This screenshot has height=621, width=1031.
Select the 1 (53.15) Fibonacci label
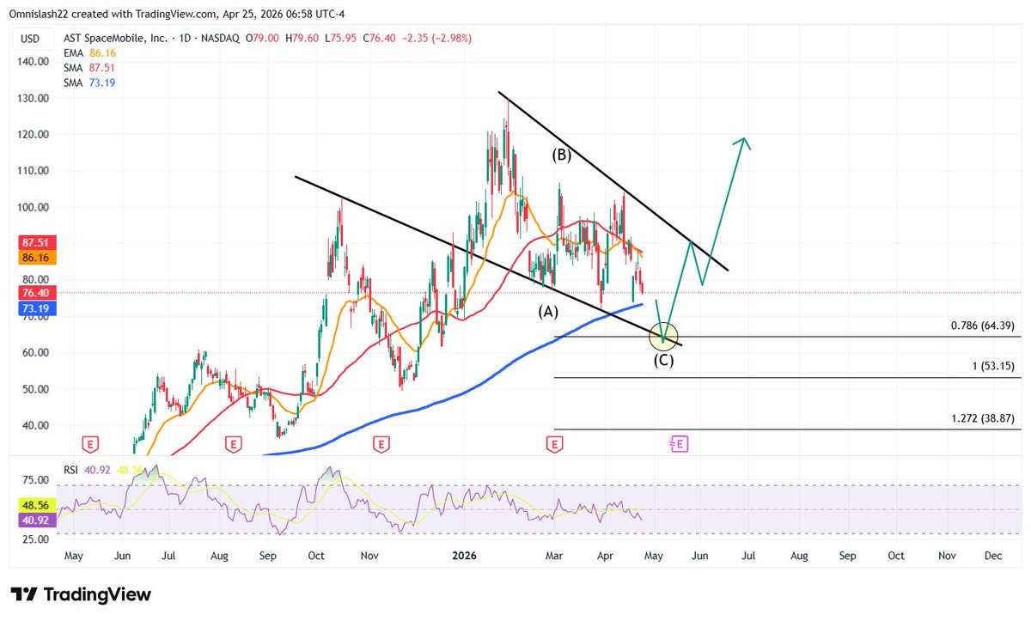click(x=994, y=368)
